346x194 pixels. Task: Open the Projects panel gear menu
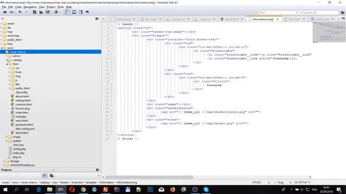[97, 170]
